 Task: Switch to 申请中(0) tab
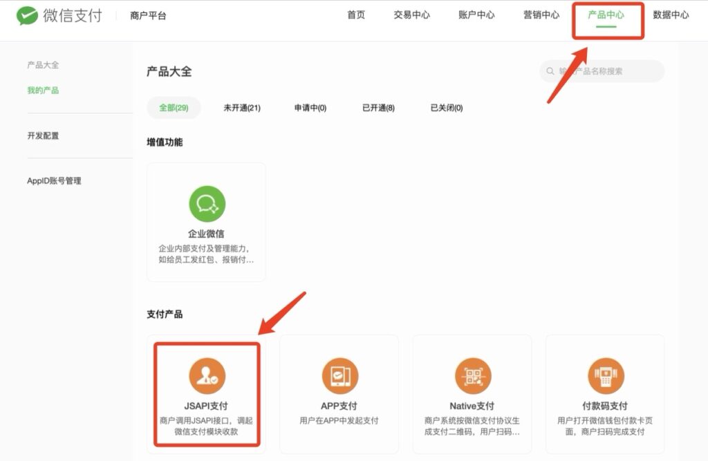[310, 108]
